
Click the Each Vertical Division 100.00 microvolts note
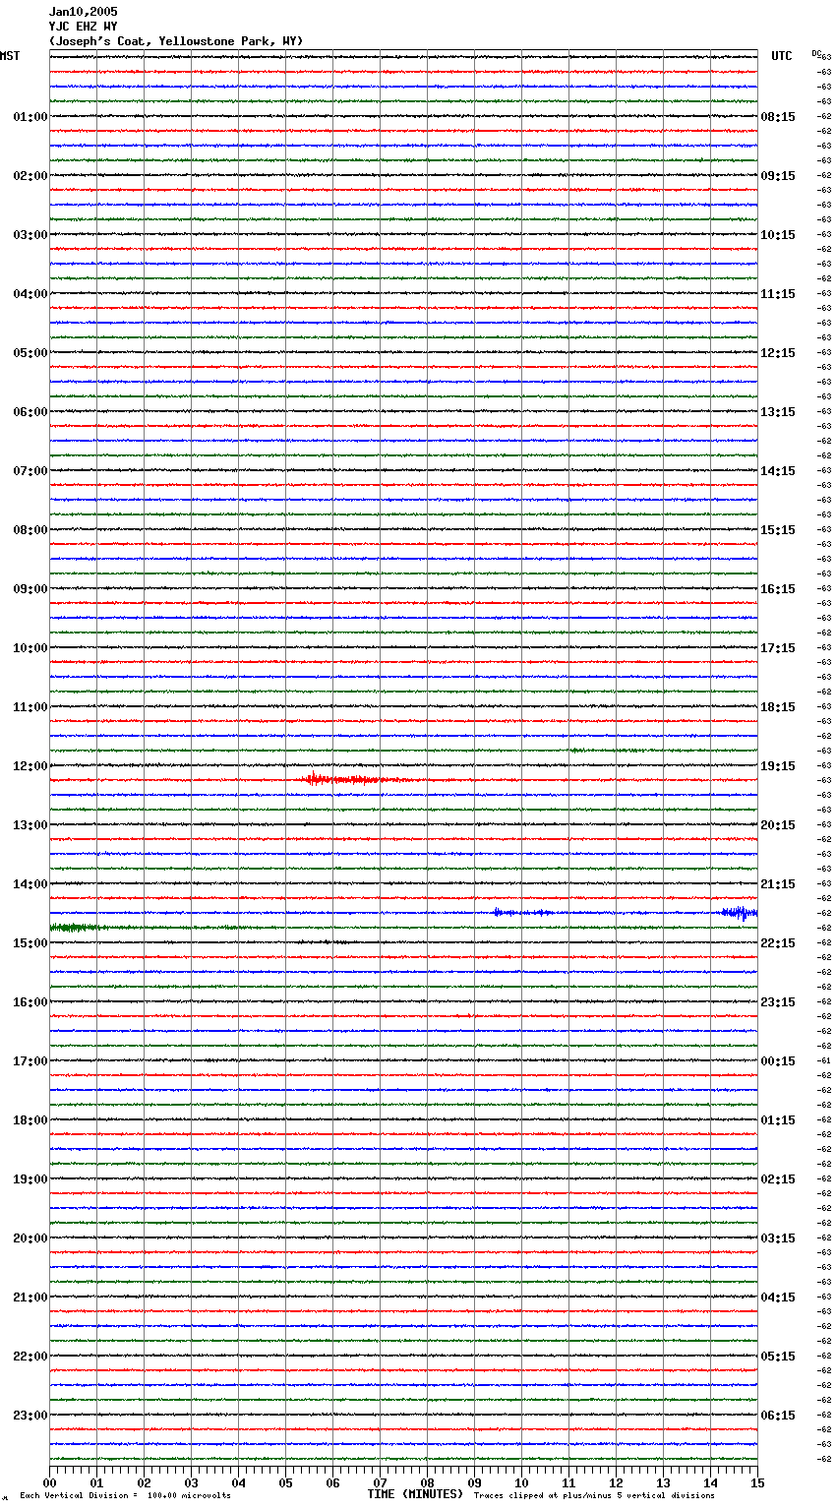125,1495
